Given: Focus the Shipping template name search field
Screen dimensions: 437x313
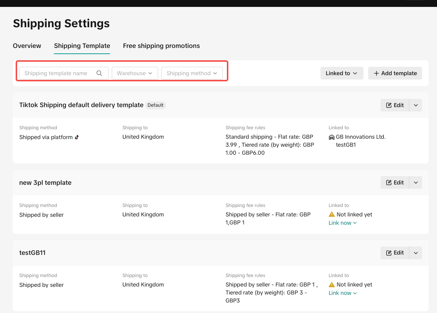Looking at the screenshot, I should [x=56, y=73].
